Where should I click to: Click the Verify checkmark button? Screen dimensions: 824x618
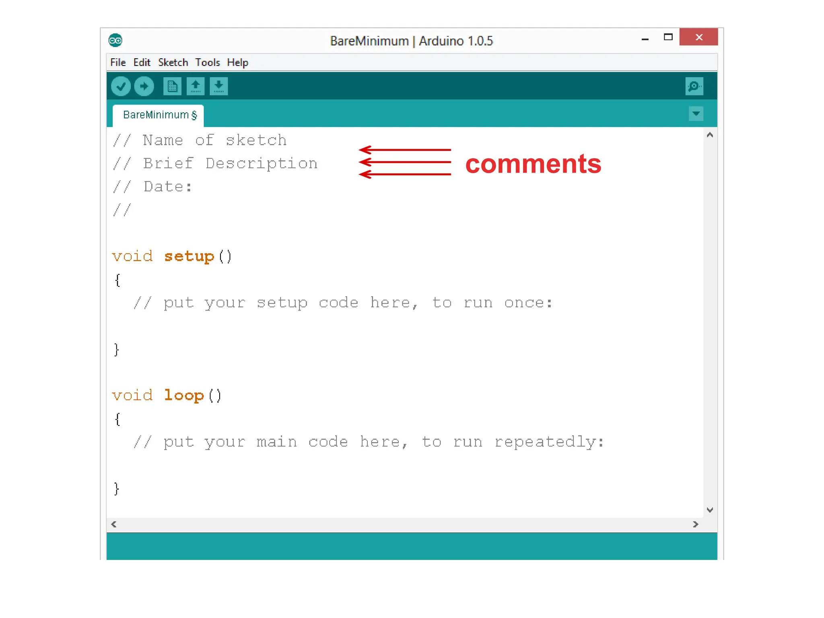point(121,87)
